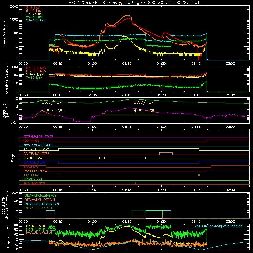Viewport: 253px width, 253px height.
Task: Select the ECLIPSE_FLAG label
Action: coord(34,162)
